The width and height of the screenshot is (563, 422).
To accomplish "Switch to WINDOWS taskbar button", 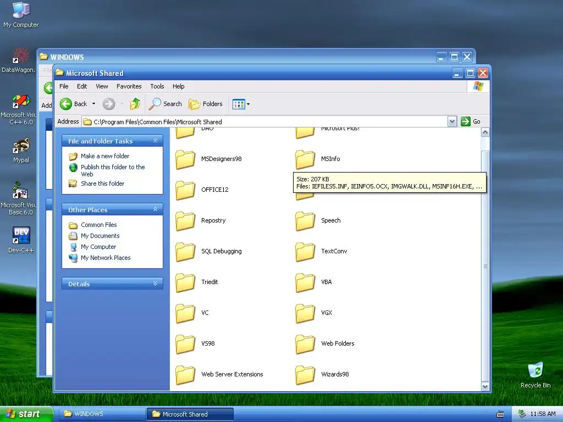I will click(102, 414).
